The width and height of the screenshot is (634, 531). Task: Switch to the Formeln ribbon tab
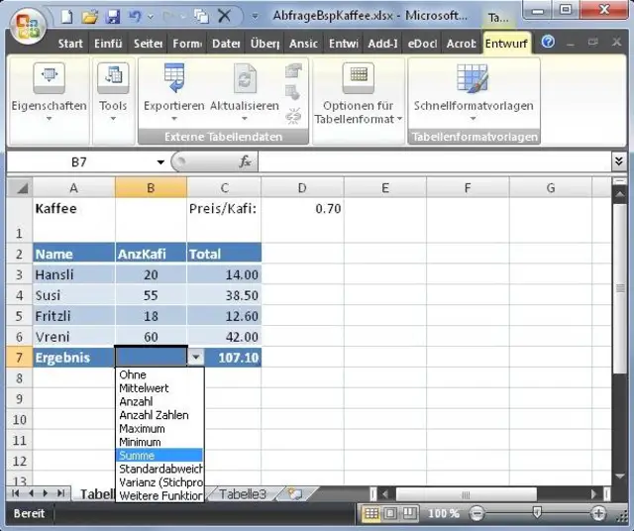click(x=187, y=44)
